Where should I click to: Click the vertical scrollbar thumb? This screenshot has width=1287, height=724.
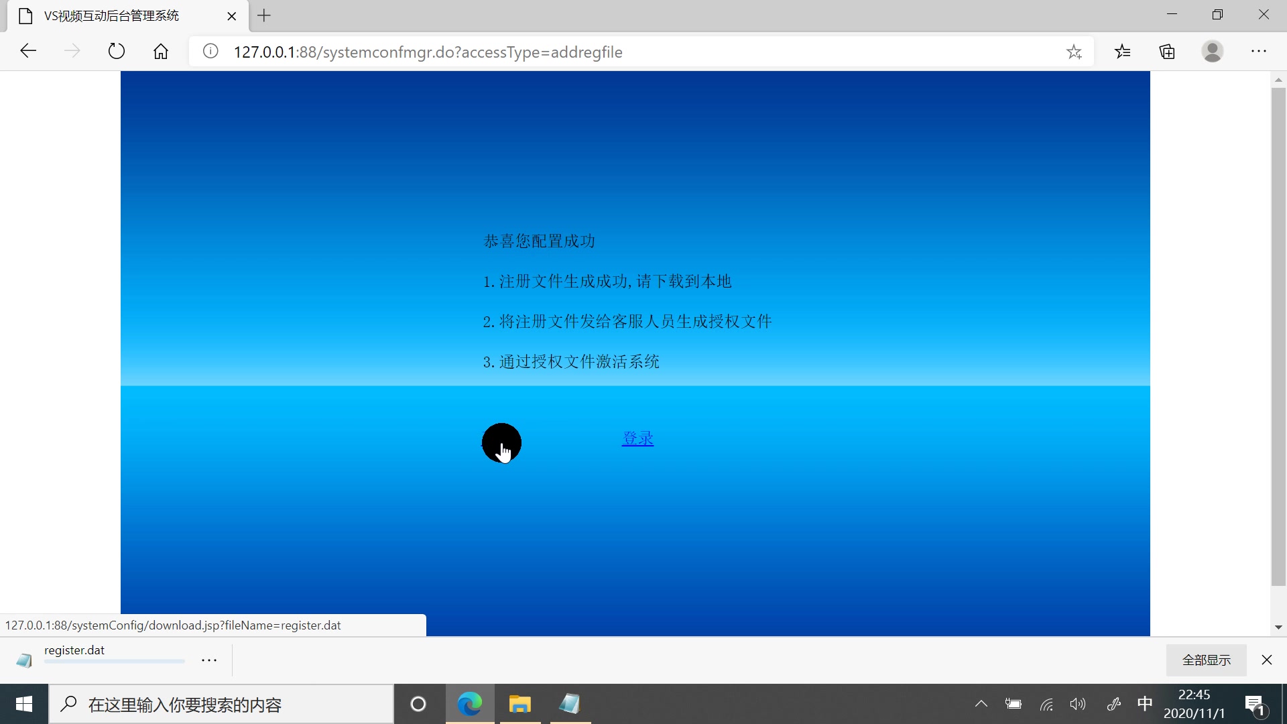tap(1278, 337)
